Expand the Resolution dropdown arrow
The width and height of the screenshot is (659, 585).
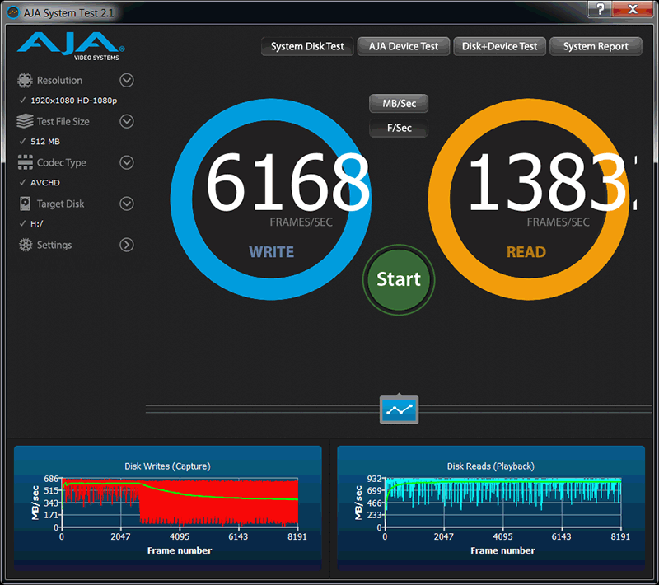tap(127, 80)
